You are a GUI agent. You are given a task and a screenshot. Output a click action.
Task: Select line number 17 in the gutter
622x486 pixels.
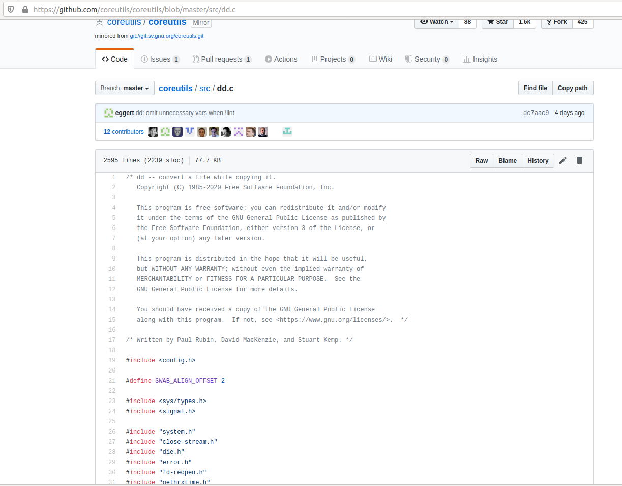(112, 340)
